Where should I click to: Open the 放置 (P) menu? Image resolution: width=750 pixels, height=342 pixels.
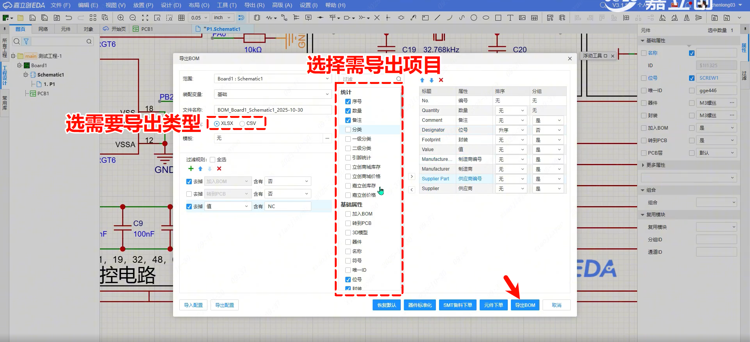pos(143,5)
